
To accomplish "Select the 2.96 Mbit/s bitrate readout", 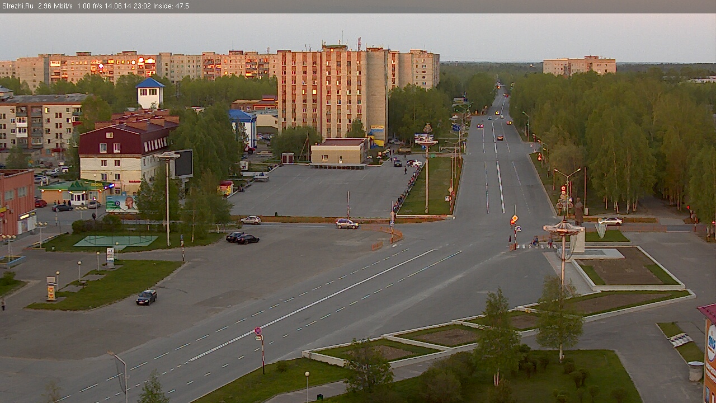I will click(x=55, y=6).
